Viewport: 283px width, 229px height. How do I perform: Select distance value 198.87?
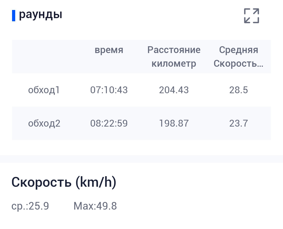174,123
